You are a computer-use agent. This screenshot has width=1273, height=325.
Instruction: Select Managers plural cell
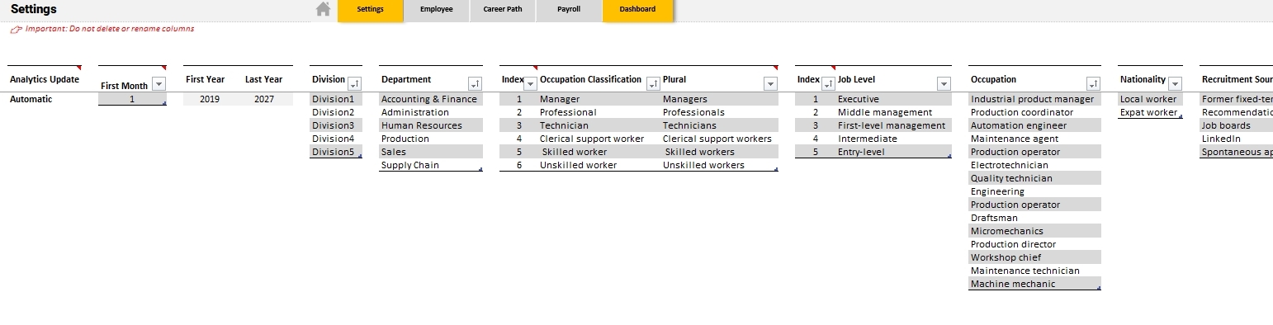[719, 99]
